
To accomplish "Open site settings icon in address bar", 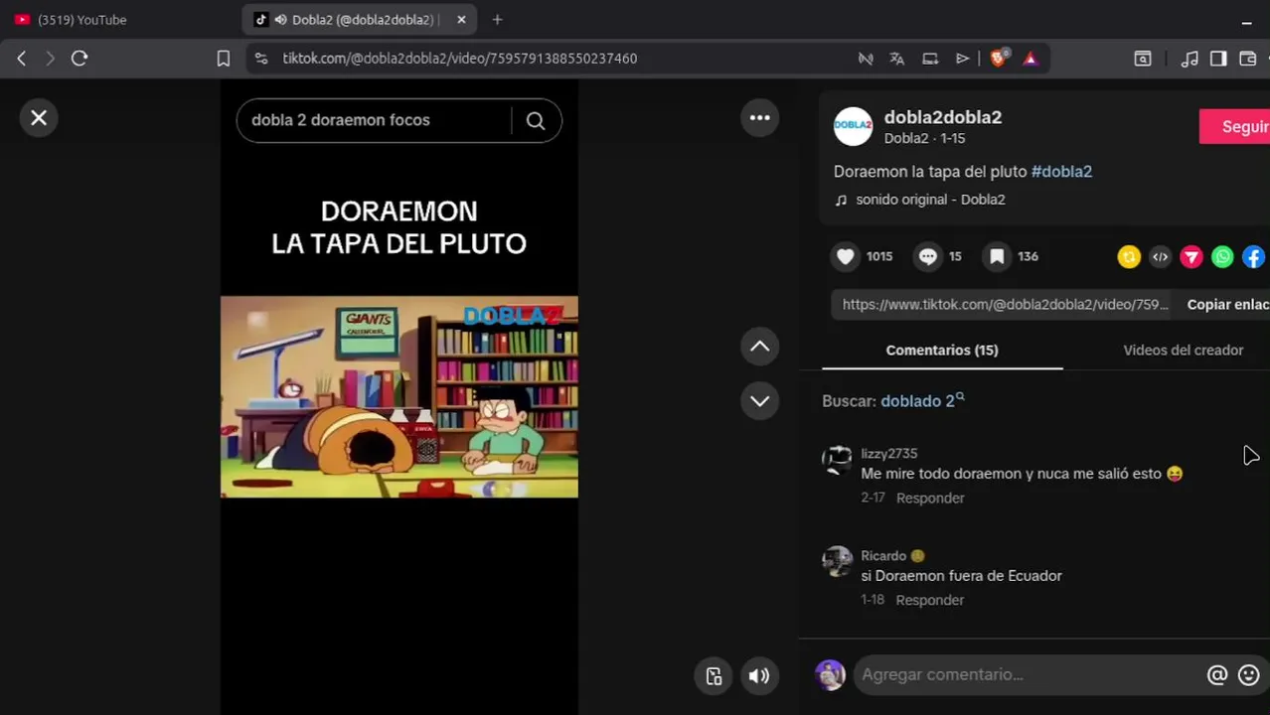I will (x=260, y=59).
